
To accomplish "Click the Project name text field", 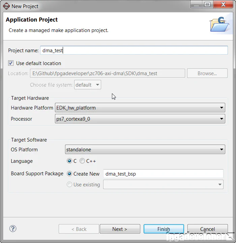I will click(x=134, y=50).
